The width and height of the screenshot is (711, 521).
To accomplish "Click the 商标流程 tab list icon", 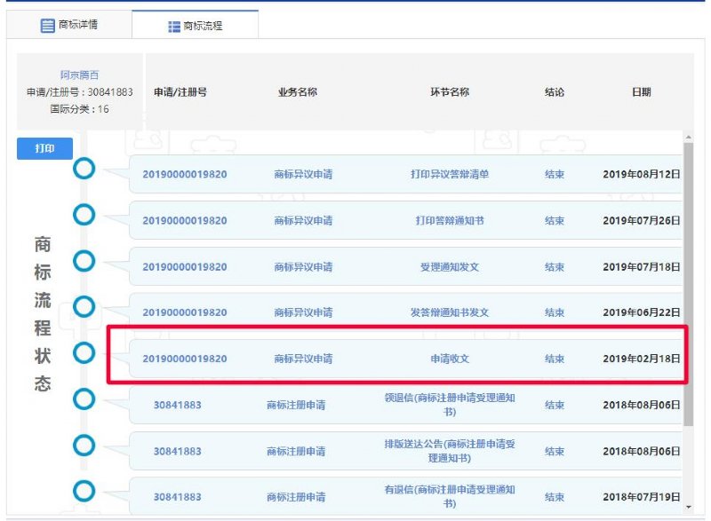I will coord(174,27).
